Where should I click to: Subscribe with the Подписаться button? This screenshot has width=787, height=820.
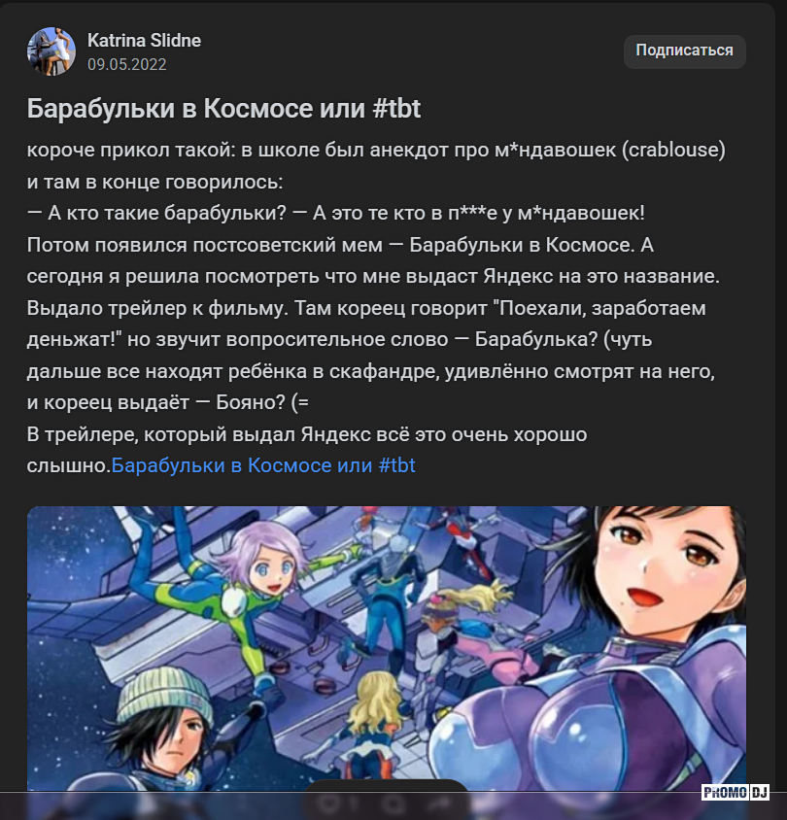(x=684, y=51)
